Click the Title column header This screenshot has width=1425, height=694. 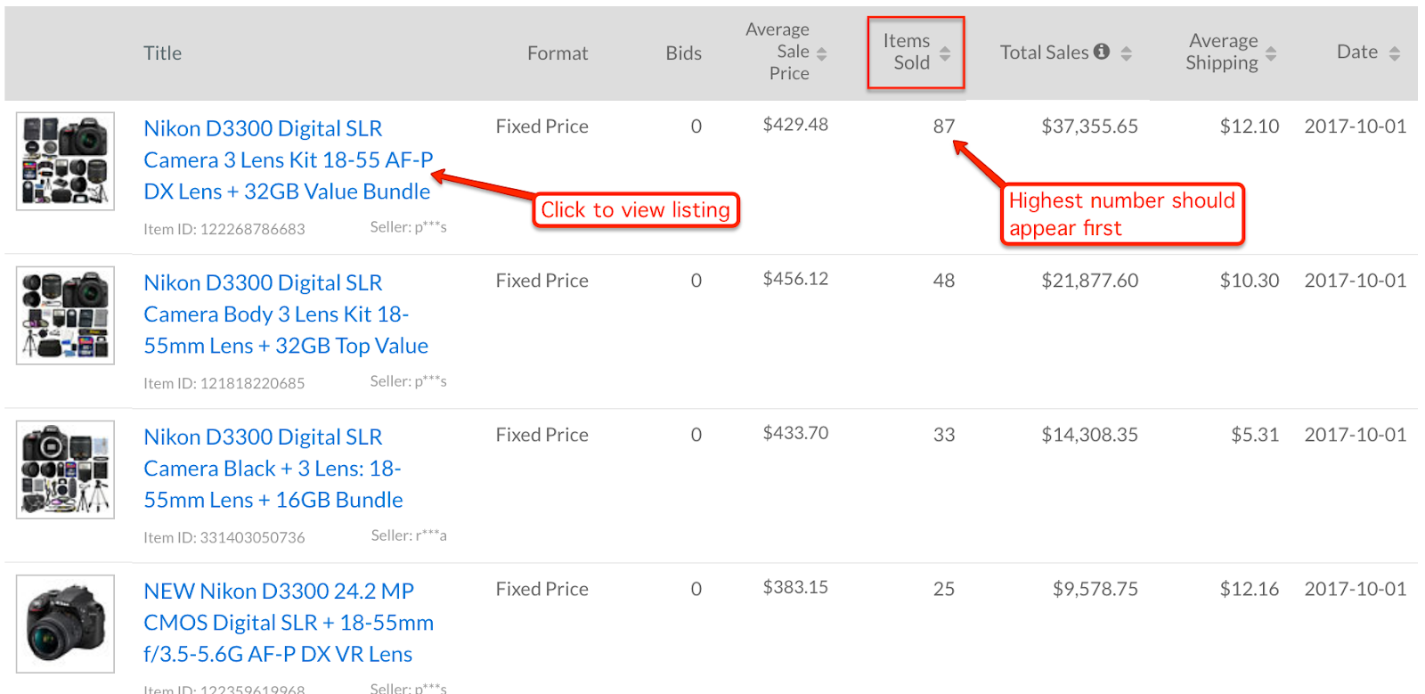[x=162, y=53]
